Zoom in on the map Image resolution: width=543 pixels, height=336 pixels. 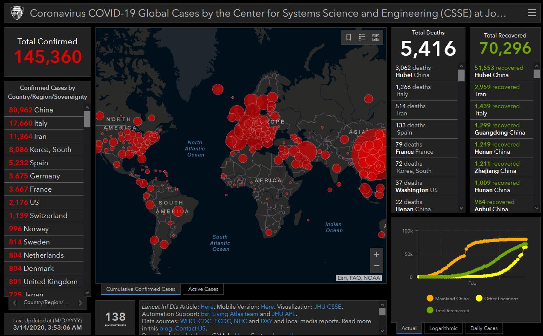pyautogui.click(x=376, y=254)
